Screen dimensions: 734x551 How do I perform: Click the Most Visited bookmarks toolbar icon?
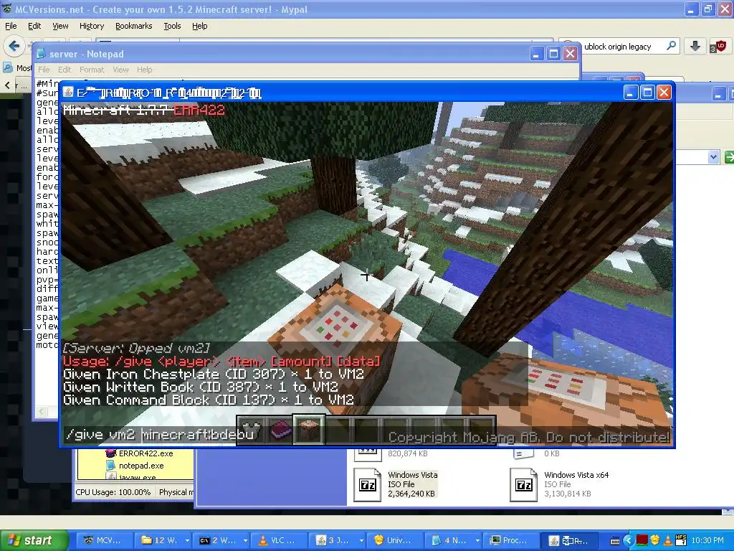(8, 68)
